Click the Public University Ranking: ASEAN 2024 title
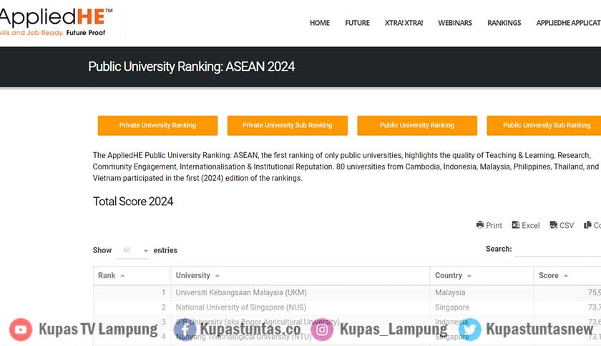The width and height of the screenshot is (601, 346). point(192,66)
